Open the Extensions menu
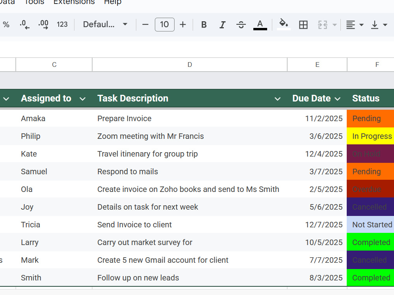 [x=74, y=2]
